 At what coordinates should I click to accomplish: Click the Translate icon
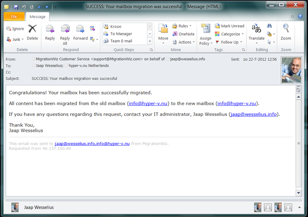[x=256, y=31]
